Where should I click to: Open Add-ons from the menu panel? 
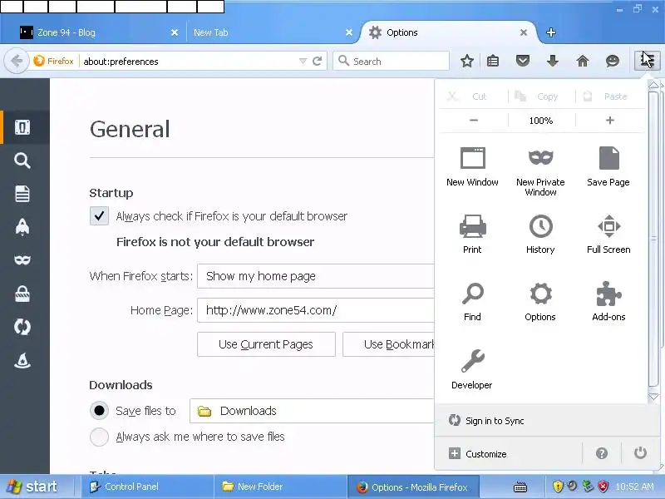tap(608, 302)
